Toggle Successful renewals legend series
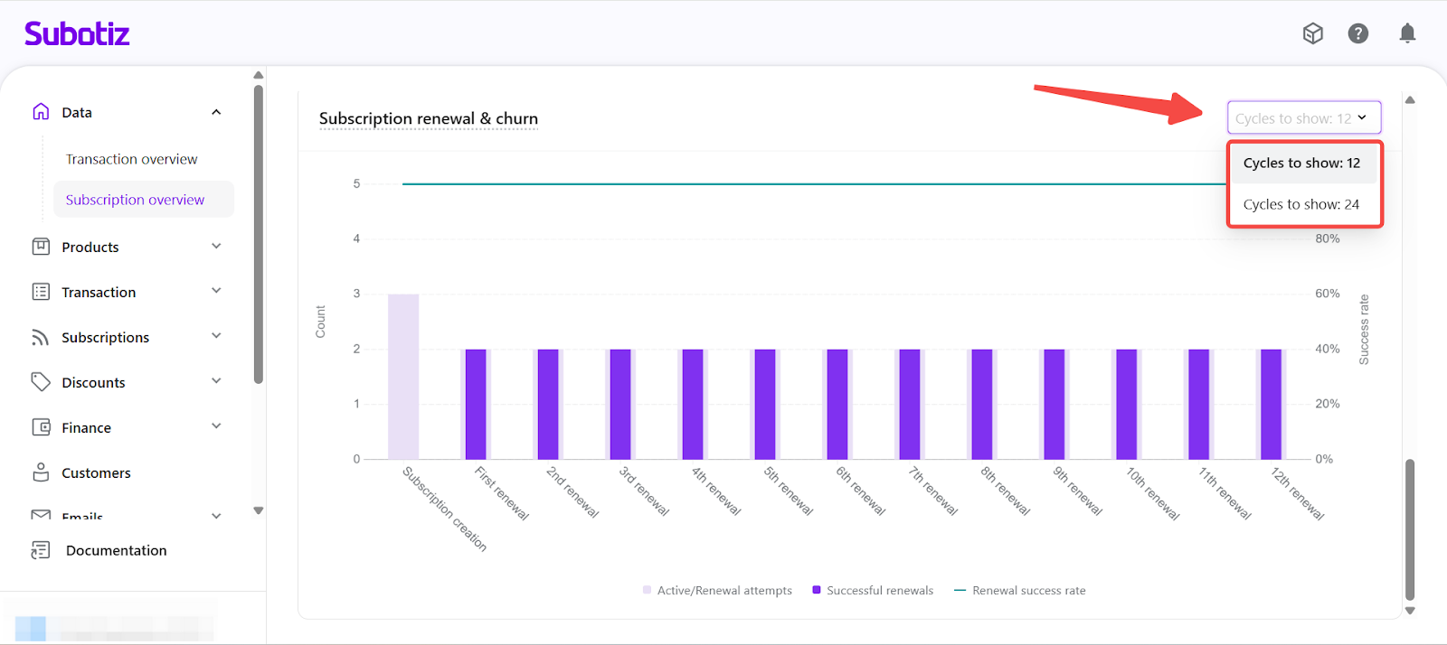Image resolution: width=1447 pixels, height=645 pixels. pyautogui.click(x=873, y=591)
